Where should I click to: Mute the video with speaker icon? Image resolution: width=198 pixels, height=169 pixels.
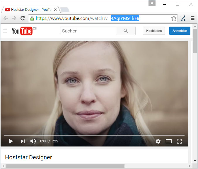tap(33, 141)
